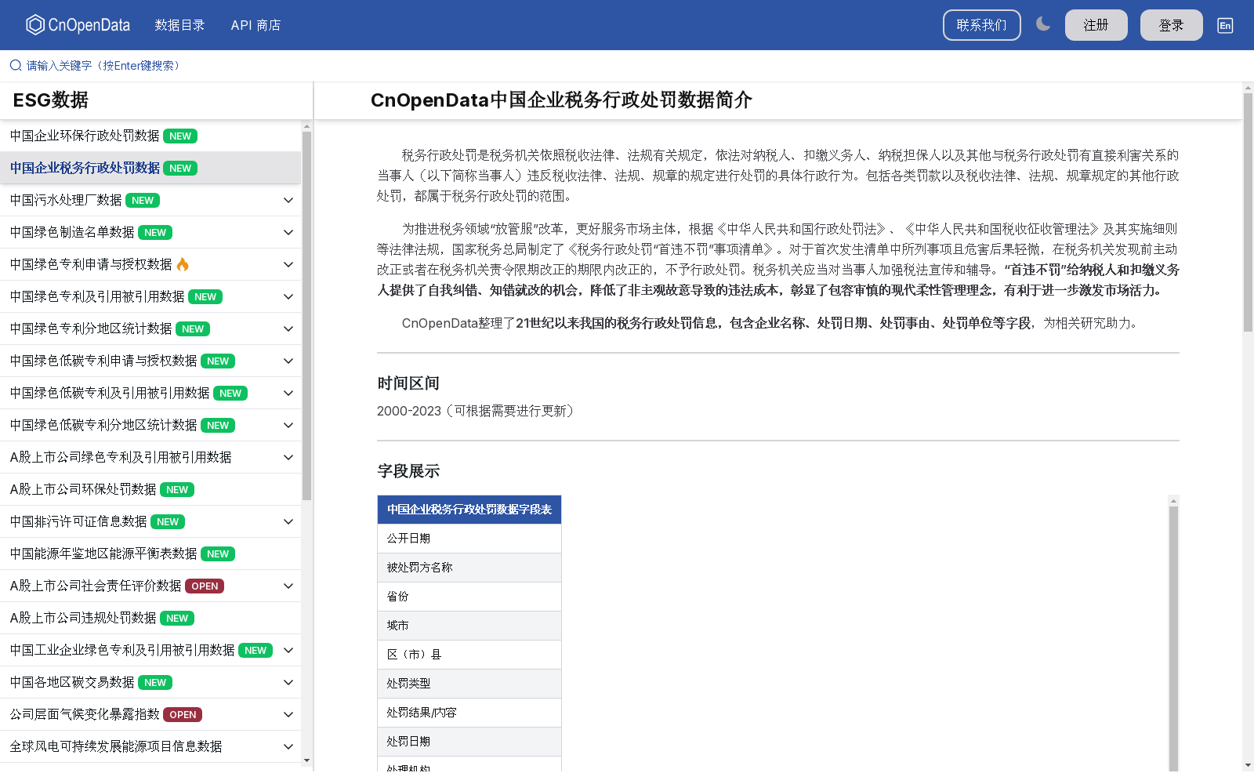Click the main page scrollbar thumb
The width and height of the screenshot is (1254, 784).
click(x=1248, y=212)
